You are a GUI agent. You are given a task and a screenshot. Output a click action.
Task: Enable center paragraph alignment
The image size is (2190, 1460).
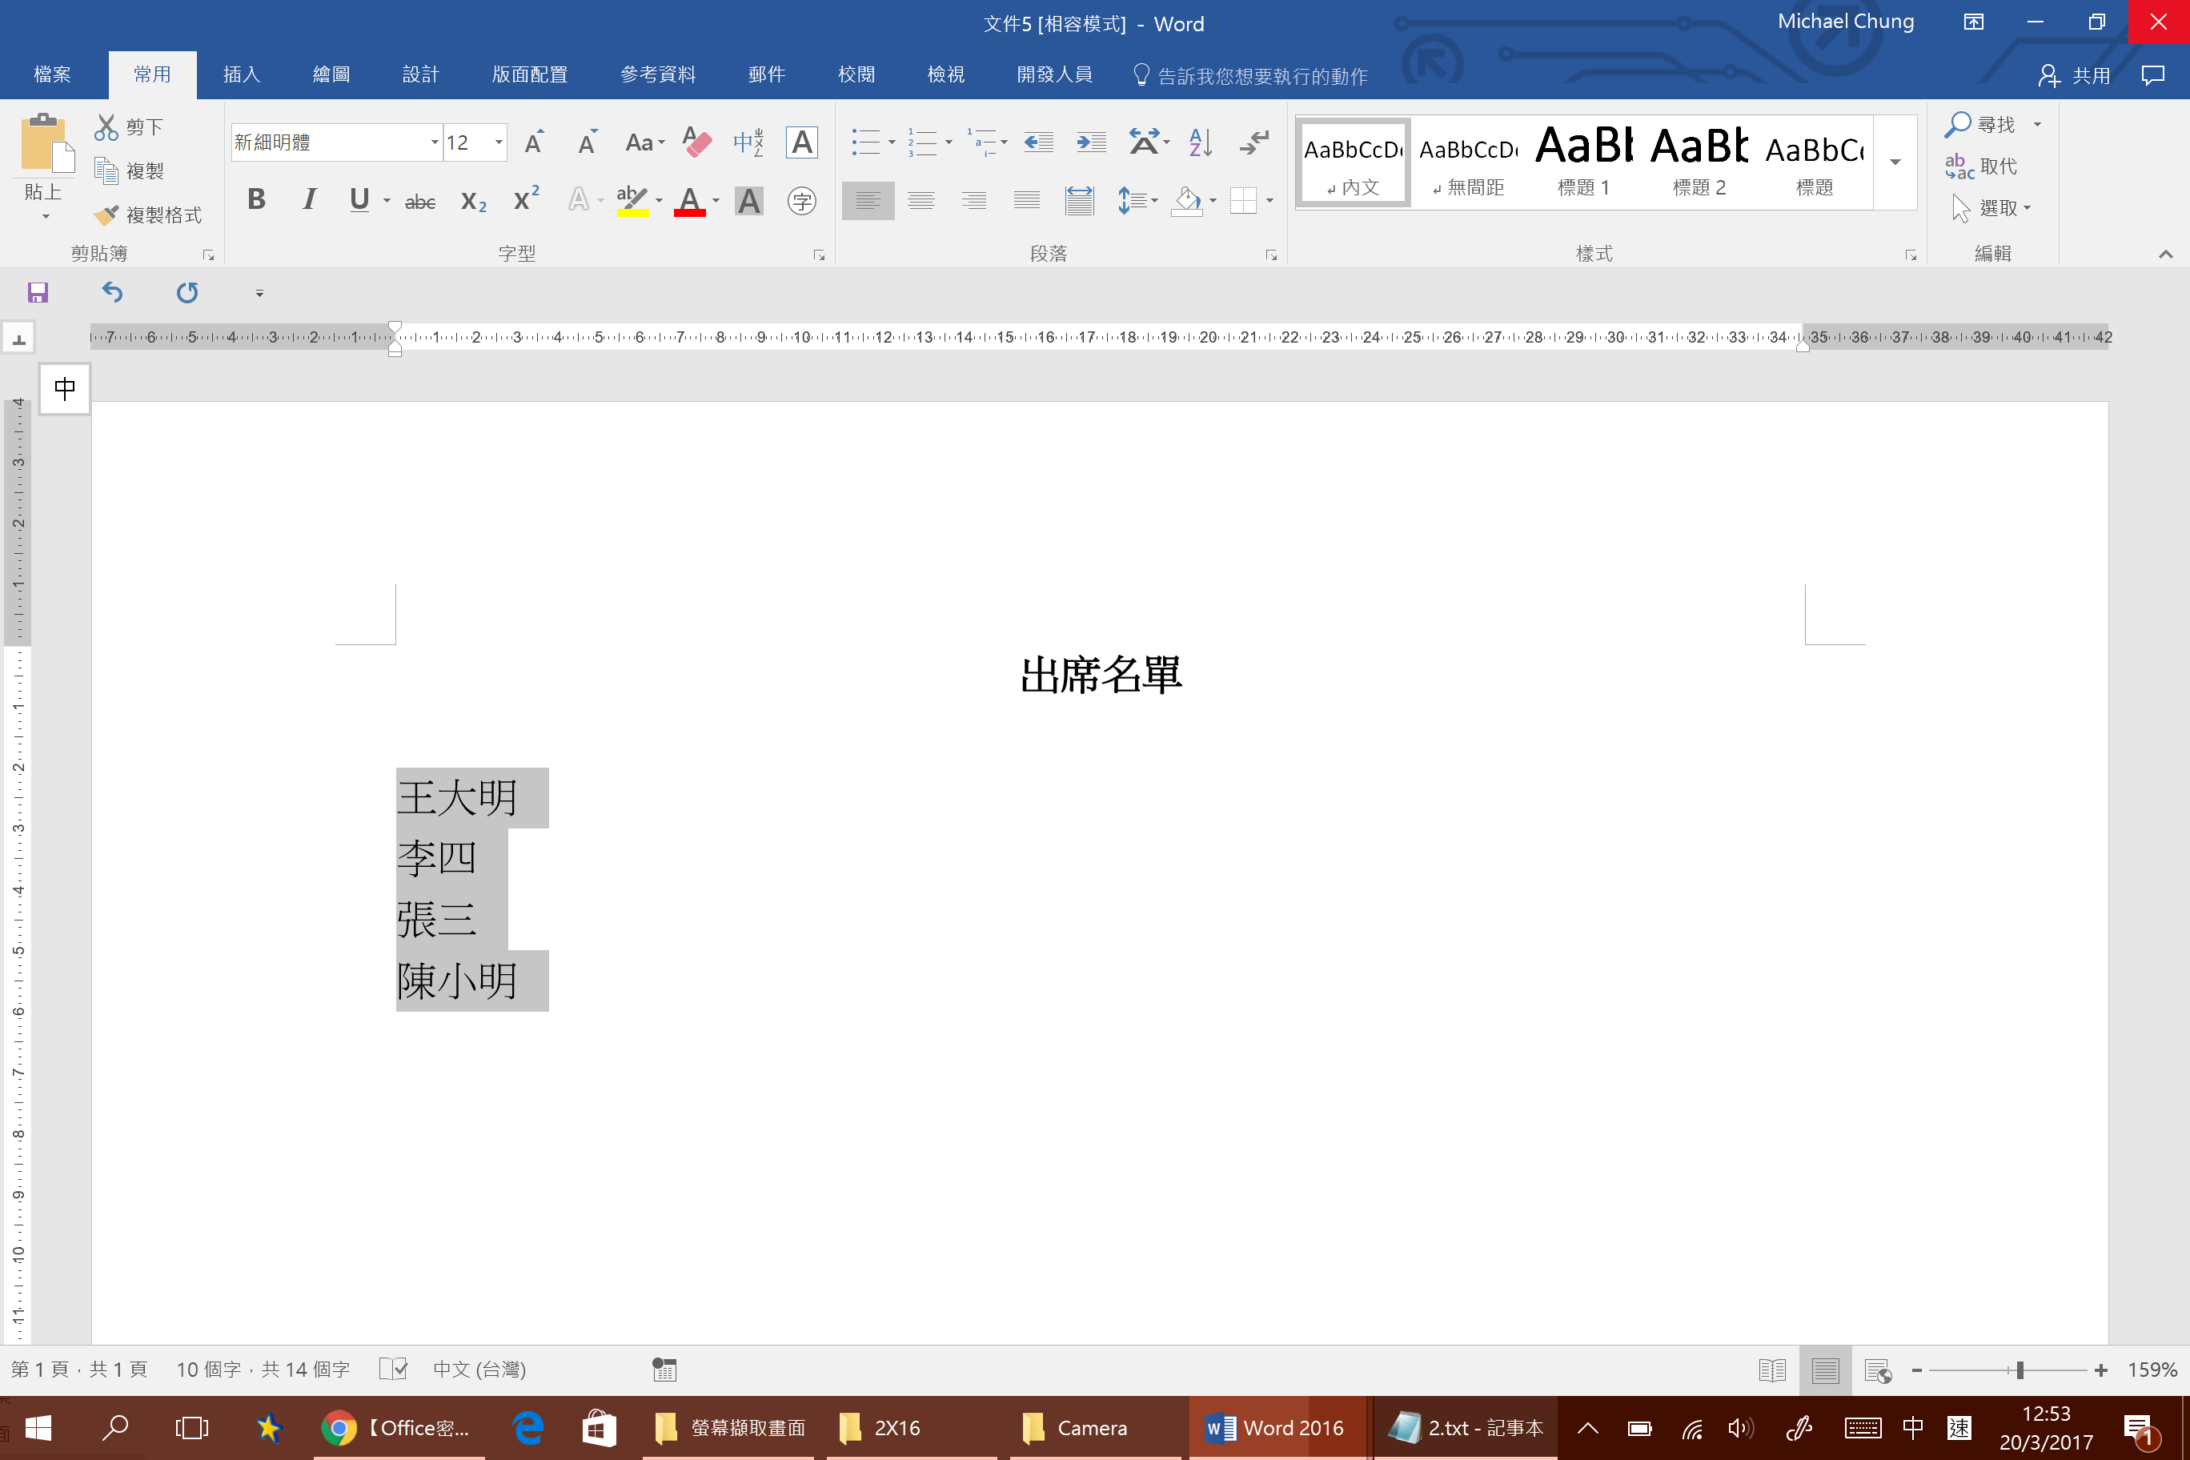coord(921,200)
